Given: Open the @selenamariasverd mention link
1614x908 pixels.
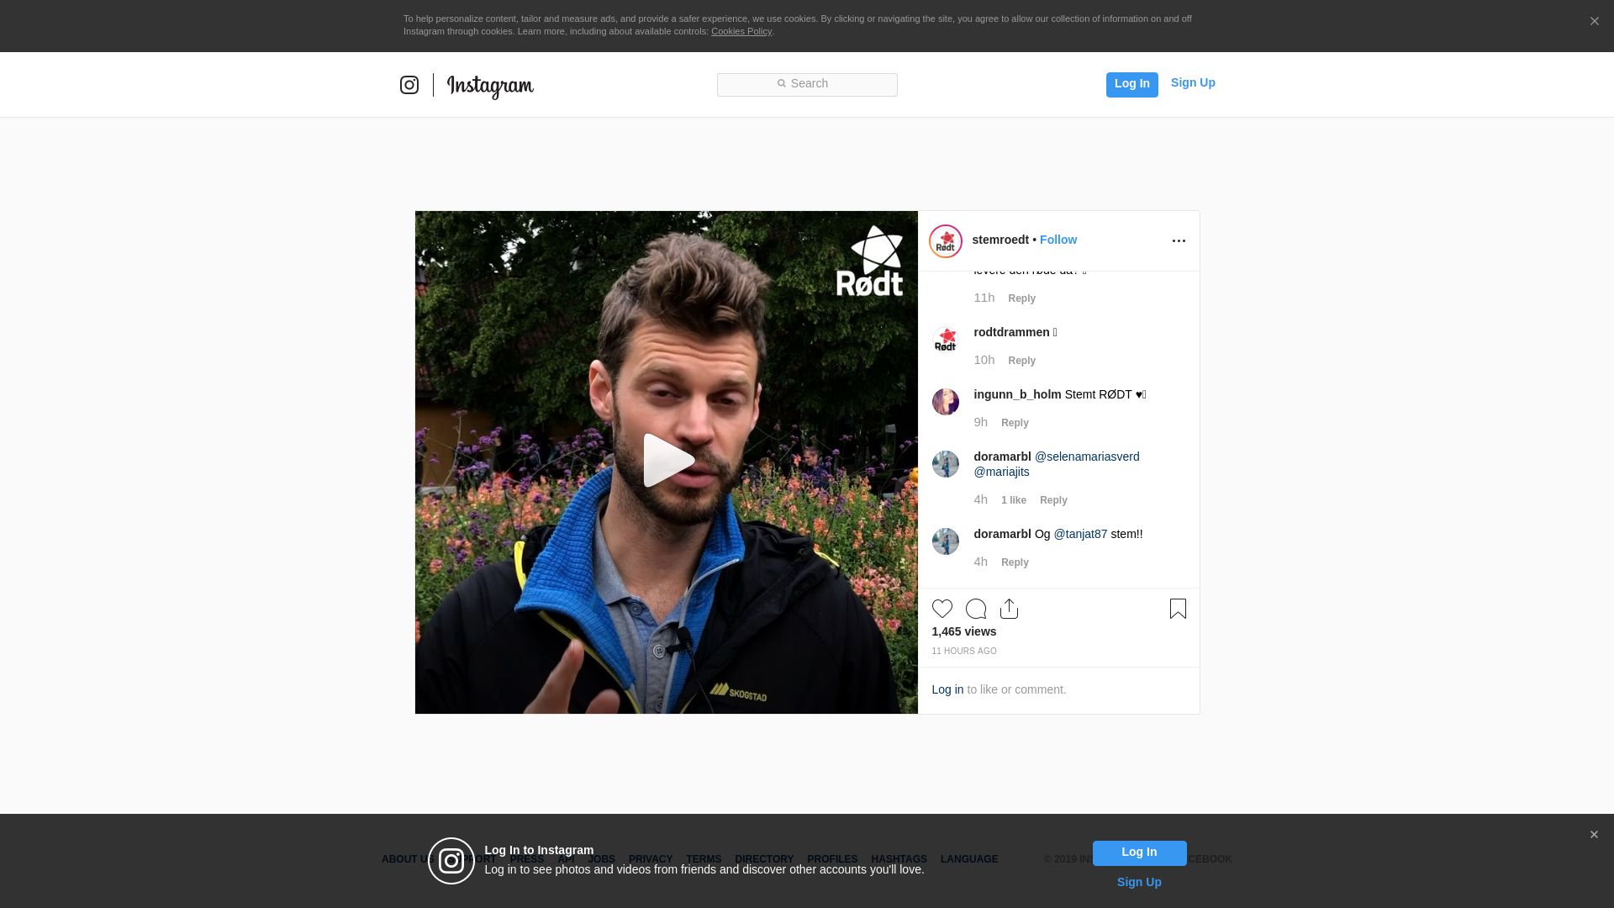Looking at the screenshot, I should (x=1086, y=457).
